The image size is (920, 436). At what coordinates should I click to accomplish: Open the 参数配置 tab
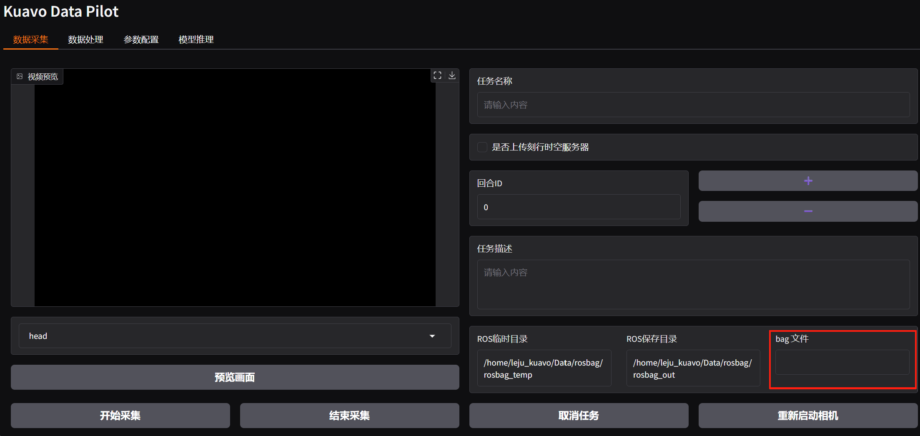point(141,40)
